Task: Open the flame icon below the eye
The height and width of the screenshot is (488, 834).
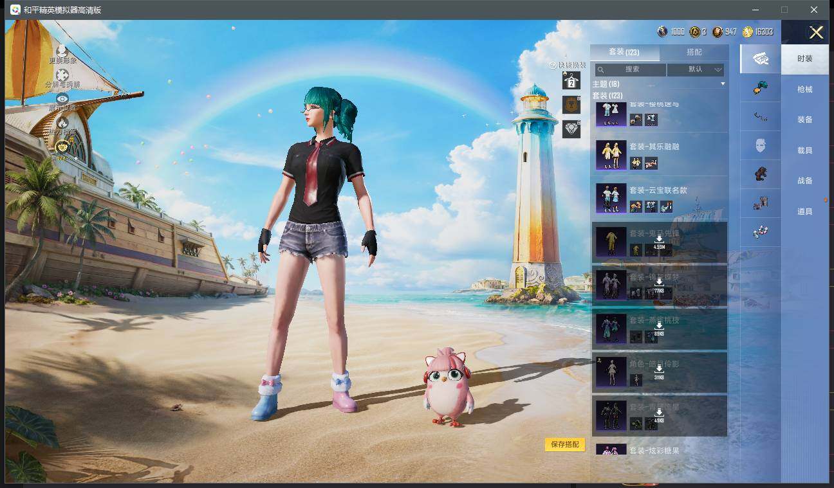Action: (62, 122)
